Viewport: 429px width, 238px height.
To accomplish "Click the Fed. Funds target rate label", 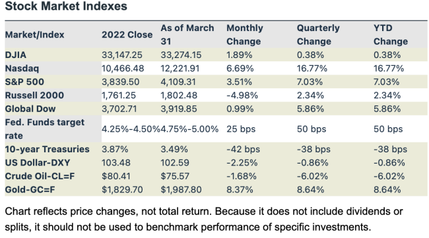I will click(45, 129).
